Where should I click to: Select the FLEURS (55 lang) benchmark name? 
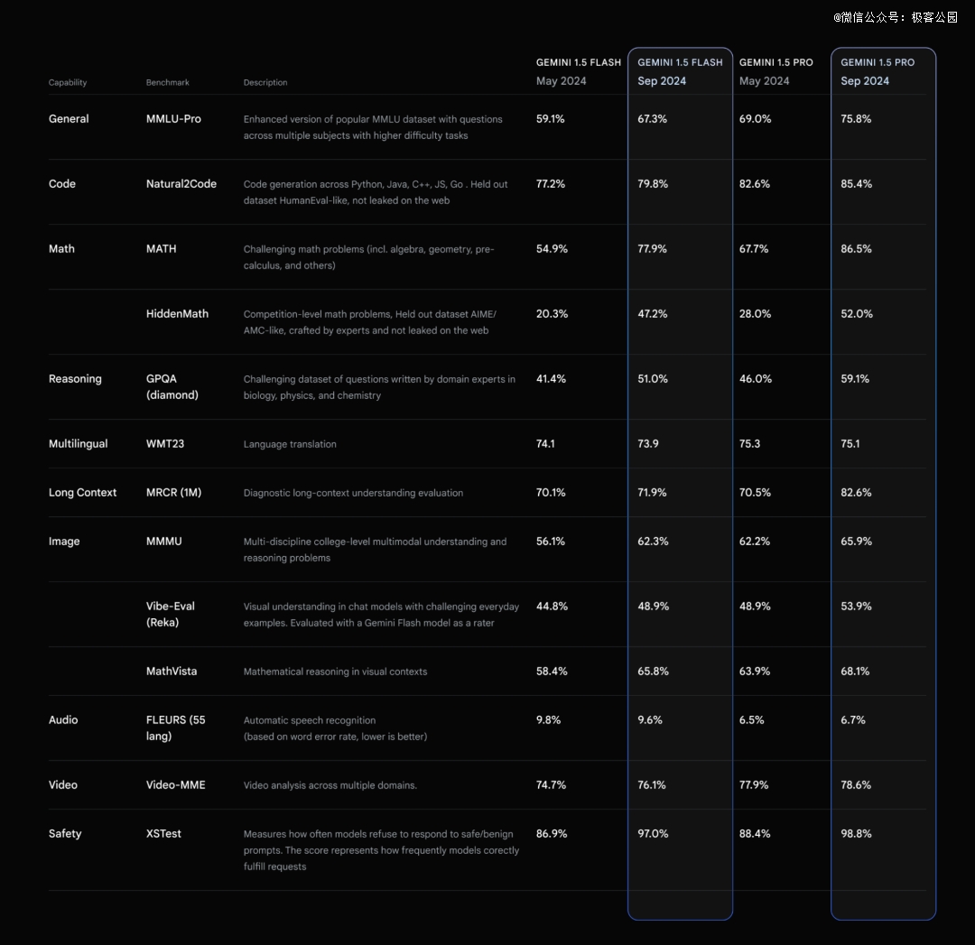pyautogui.click(x=175, y=728)
